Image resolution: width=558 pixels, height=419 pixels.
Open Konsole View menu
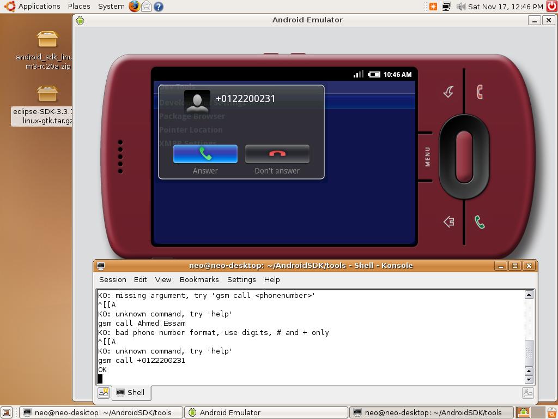(x=163, y=280)
